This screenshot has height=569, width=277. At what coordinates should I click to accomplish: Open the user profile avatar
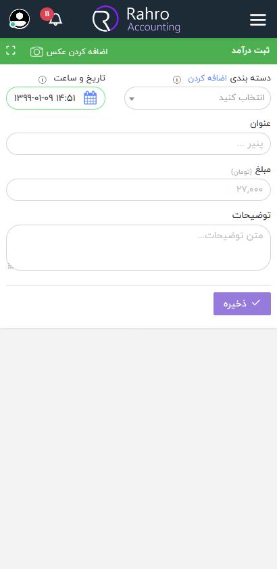point(19,18)
